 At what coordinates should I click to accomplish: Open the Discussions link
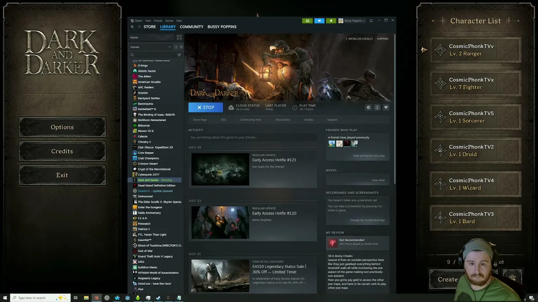[283, 120]
